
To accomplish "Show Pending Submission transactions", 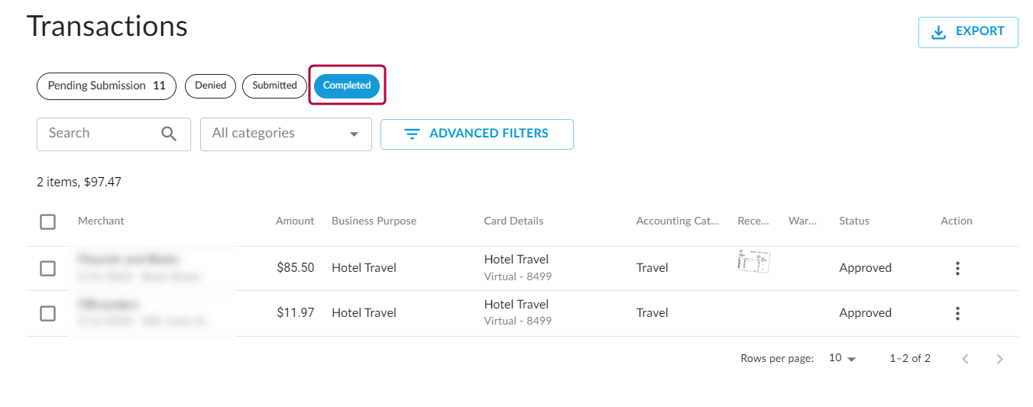I will pos(106,86).
